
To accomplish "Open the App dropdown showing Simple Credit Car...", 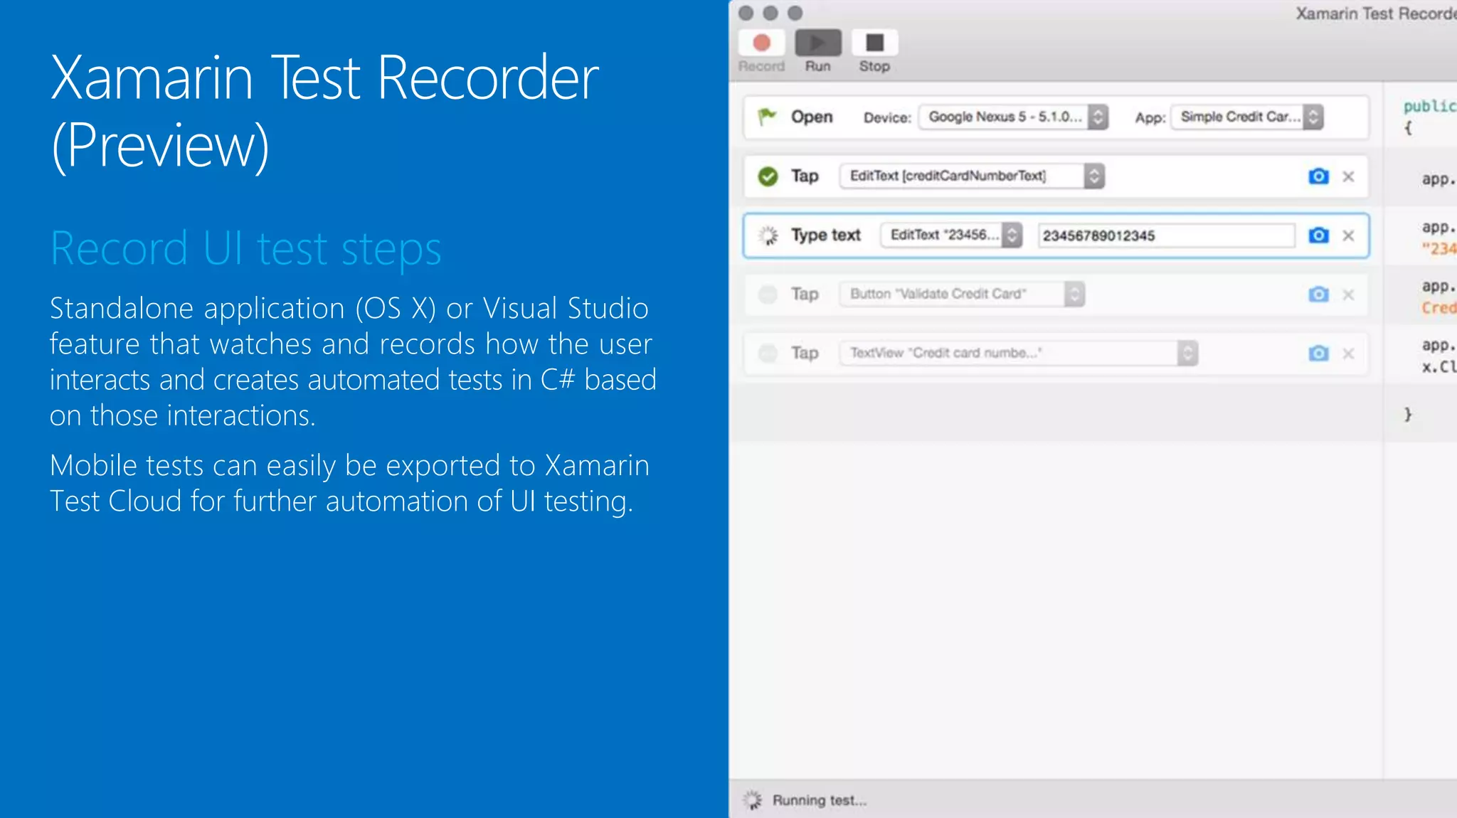I will tap(1247, 117).
